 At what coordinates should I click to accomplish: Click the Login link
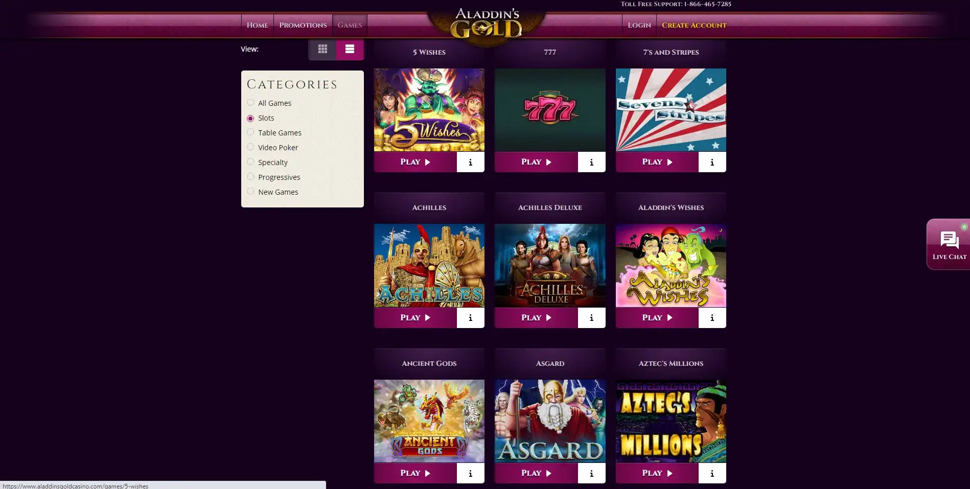point(639,25)
